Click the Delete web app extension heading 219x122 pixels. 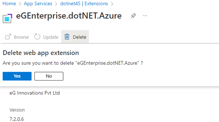pyautogui.click(x=41, y=53)
